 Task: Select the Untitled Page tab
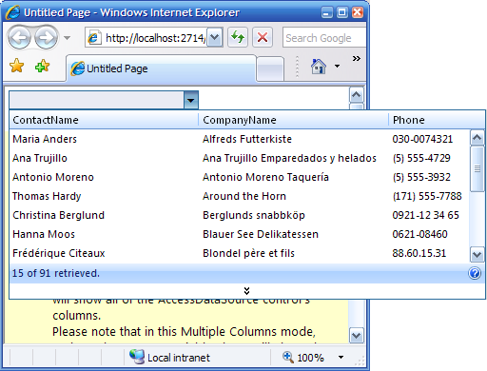pos(162,68)
